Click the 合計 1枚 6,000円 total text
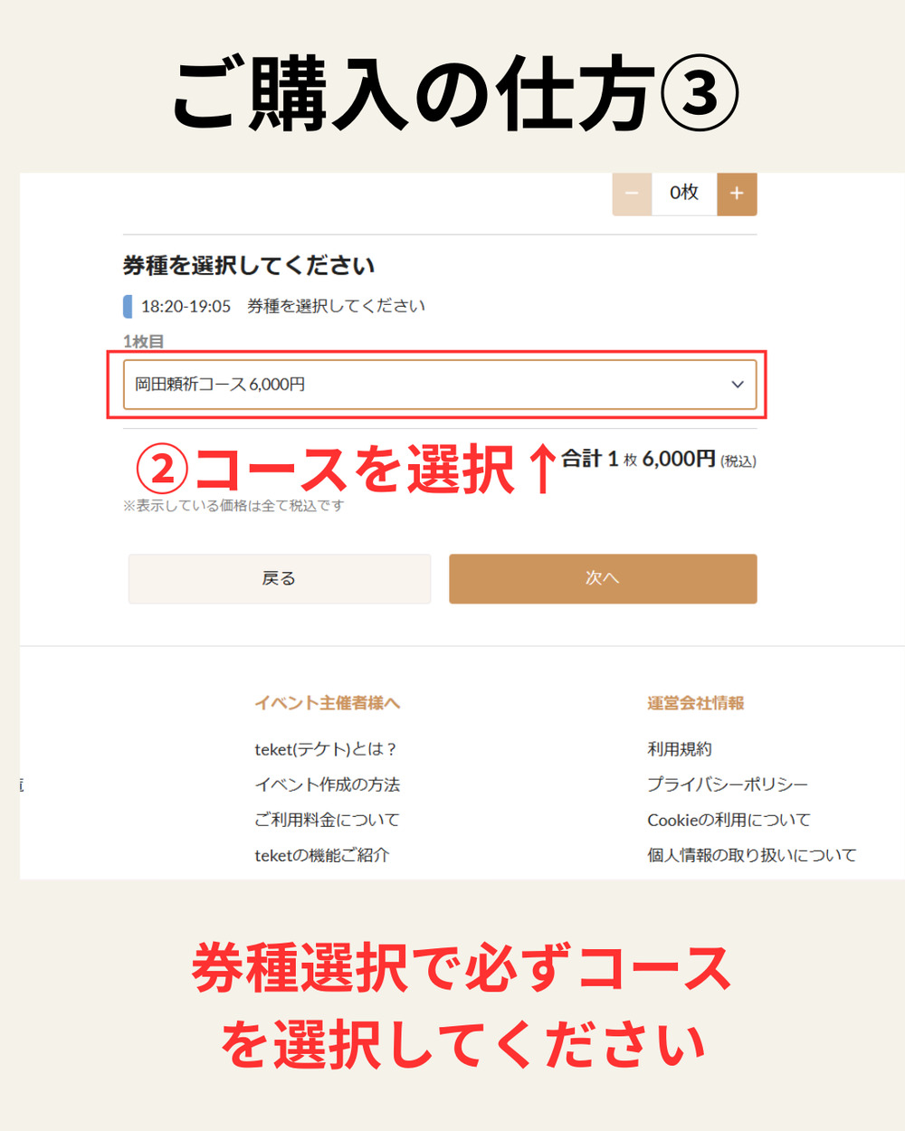This screenshot has height=1131, width=905. pos(659,460)
